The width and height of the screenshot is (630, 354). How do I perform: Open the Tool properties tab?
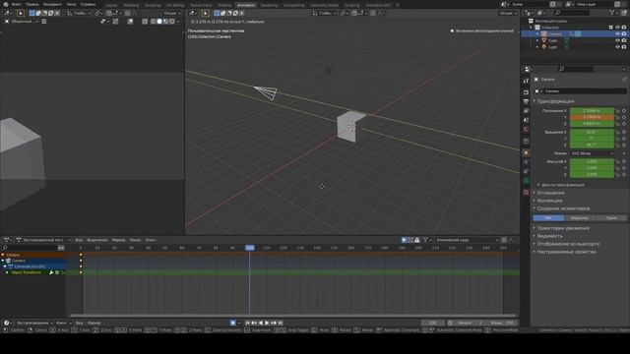(526, 81)
